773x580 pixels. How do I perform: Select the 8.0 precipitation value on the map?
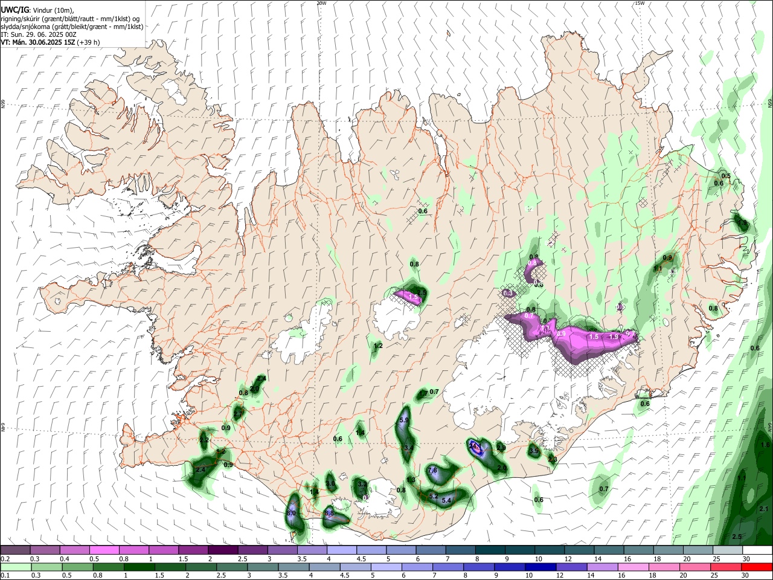(291, 513)
